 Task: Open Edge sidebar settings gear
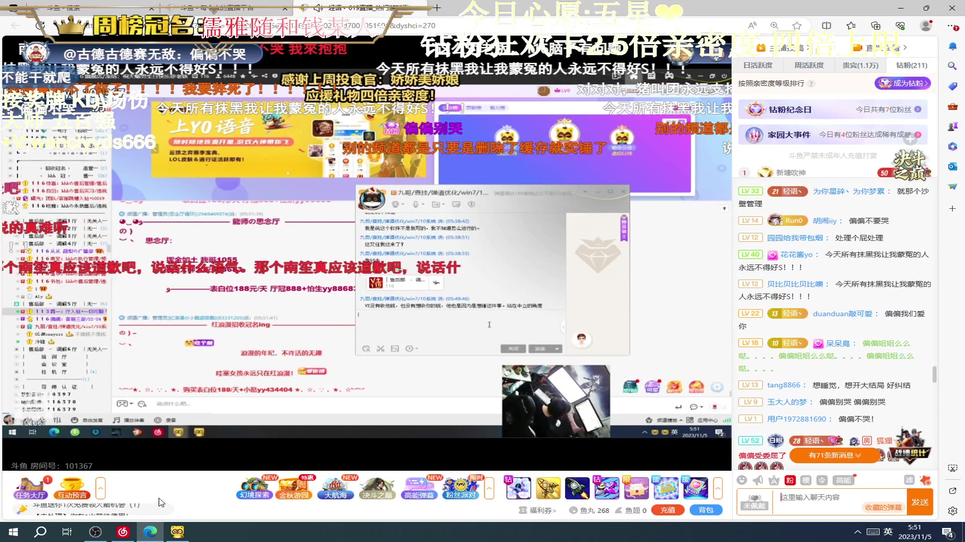pos(952,511)
